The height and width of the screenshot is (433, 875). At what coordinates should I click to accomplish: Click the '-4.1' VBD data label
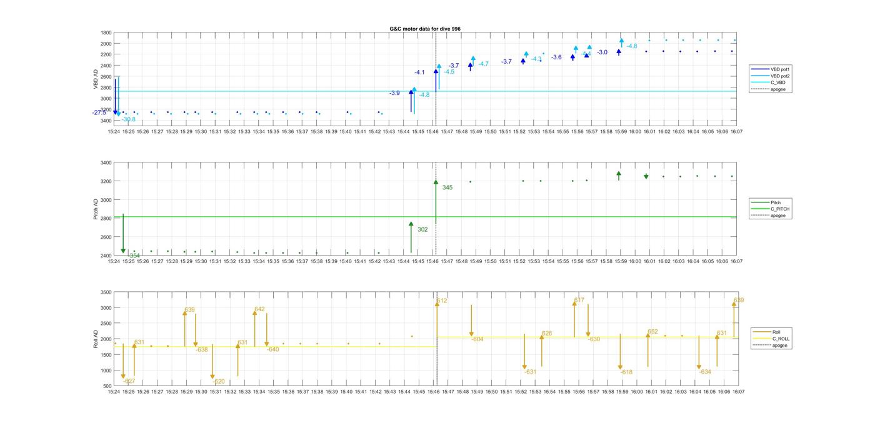click(419, 72)
